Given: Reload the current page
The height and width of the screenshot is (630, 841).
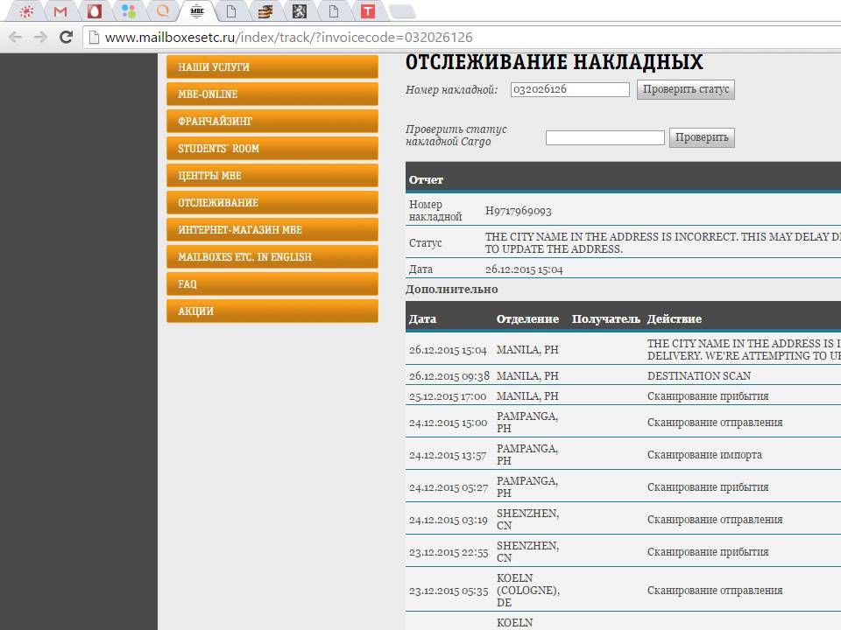Looking at the screenshot, I should (x=66, y=37).
